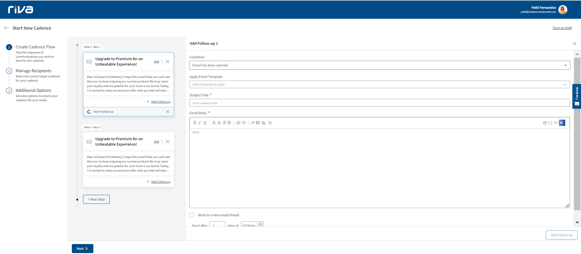Click the follow-up panel vertical scrollbar
Screen dimensions: 581x254
click(577, 133)
